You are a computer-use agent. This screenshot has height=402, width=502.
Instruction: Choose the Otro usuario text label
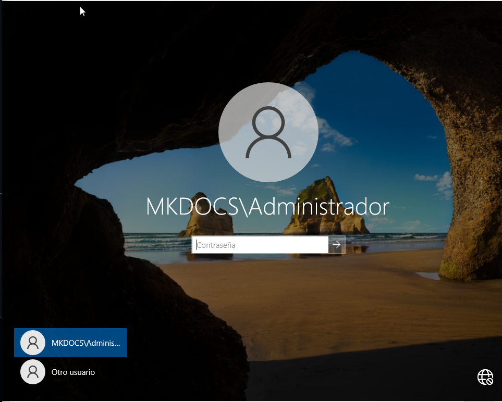pos(73,372)
